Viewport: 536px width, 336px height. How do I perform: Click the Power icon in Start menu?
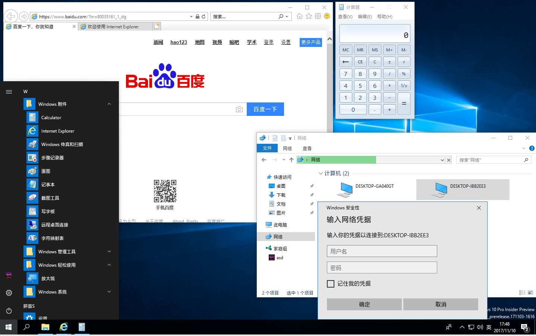point(9,311)
